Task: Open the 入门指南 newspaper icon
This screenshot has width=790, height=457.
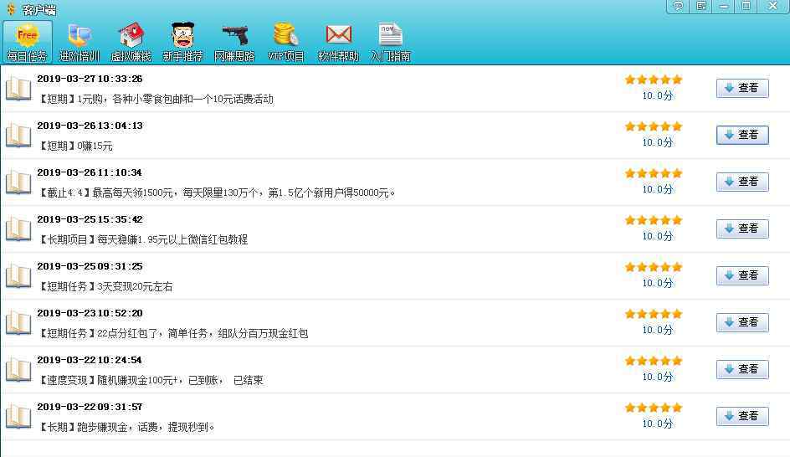Action: point(390,43)
